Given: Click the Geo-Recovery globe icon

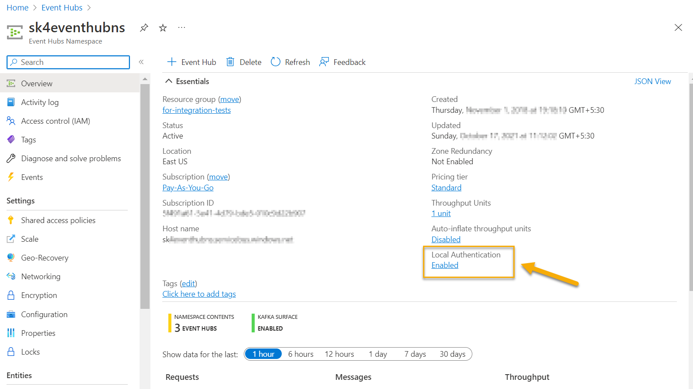Looking at the screenshot, I should (11, 257).
